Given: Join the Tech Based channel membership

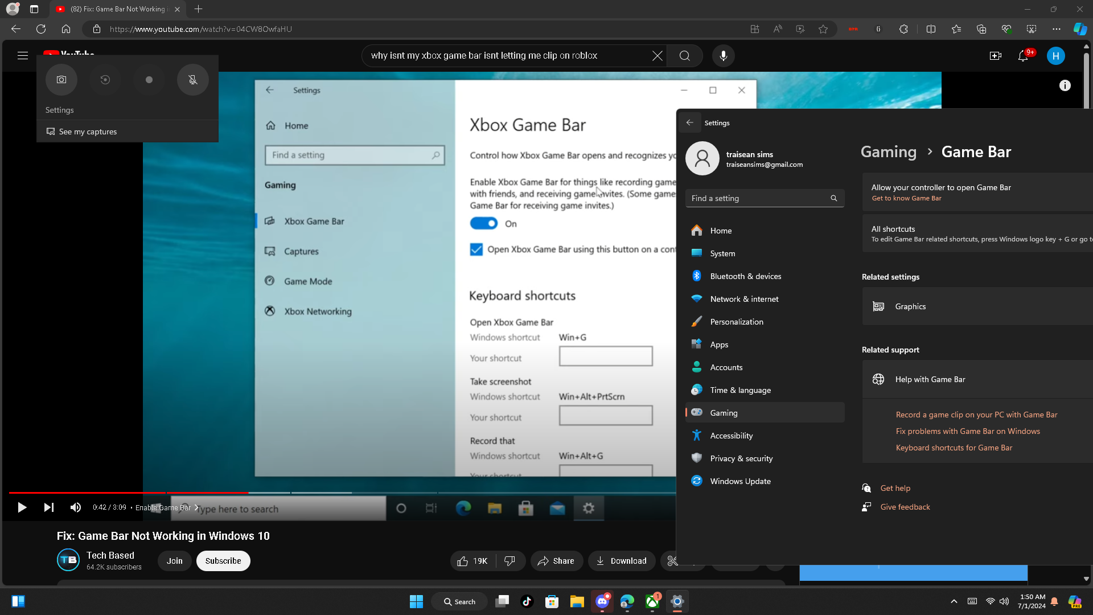Looking at the screenshot, I should 175,561.
